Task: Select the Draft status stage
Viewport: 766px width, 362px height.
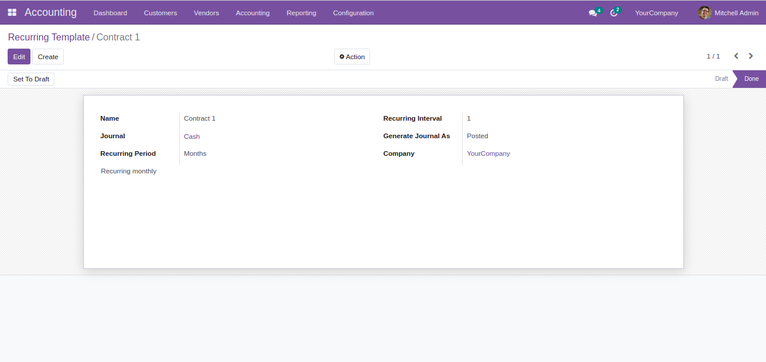Action: 721,78
